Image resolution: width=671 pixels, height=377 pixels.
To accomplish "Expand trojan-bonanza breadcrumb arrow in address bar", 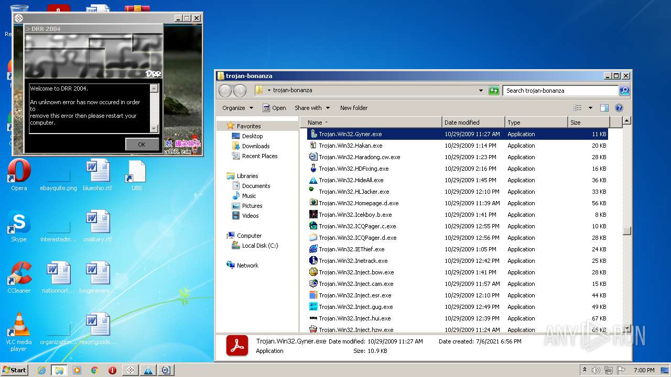I will coord(269,90).
